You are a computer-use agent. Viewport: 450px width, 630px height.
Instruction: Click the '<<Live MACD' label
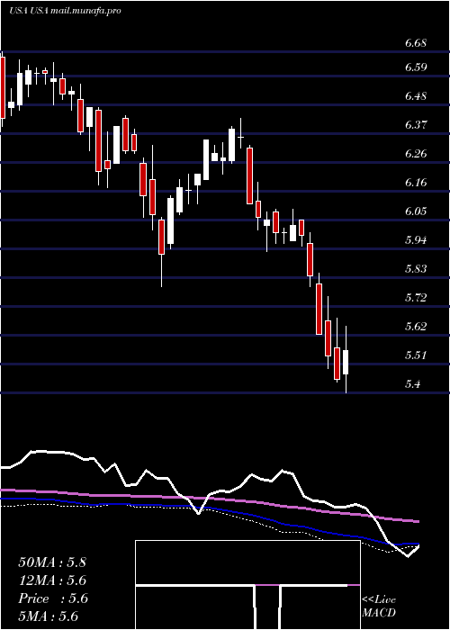point(379,606)
